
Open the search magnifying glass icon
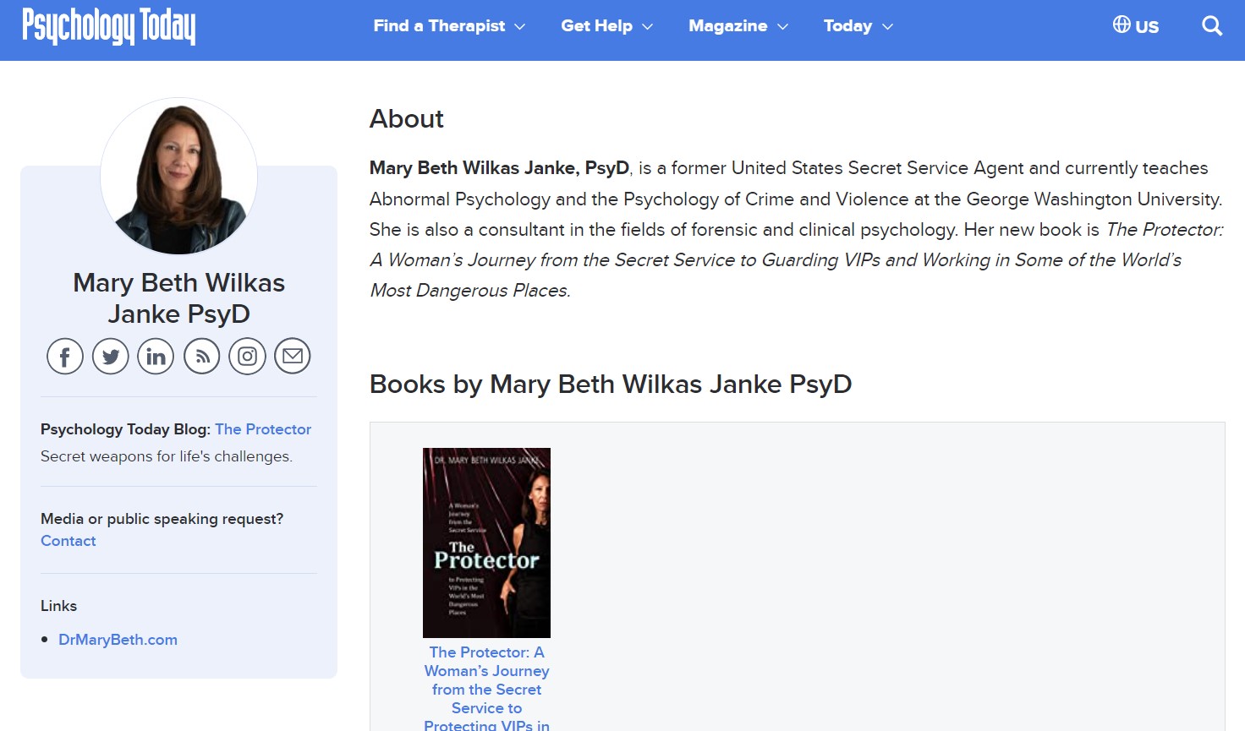(1212, 26)
